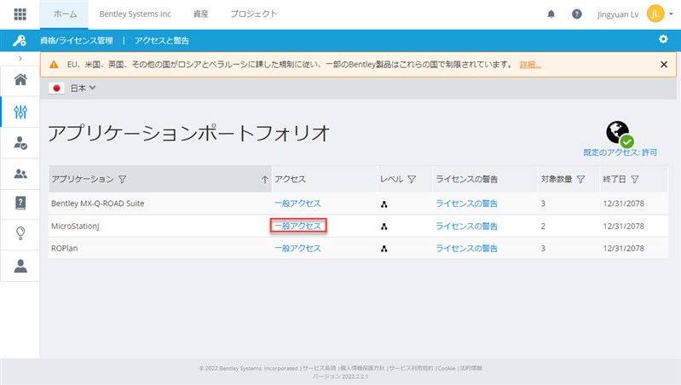Open the 資産 tab
The height and width of the screenshot is (385, 681).
click(x=200, y=14)
